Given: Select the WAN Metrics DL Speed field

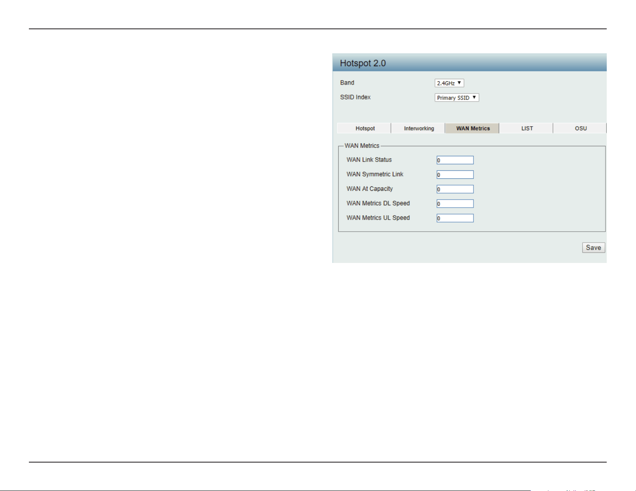Looking at the screenshot, I should 455,204.
